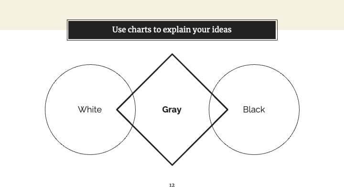Click the right corner of the diamond inside Black circle
Viewport: 344px width, 193px height.
pos(227,110)
